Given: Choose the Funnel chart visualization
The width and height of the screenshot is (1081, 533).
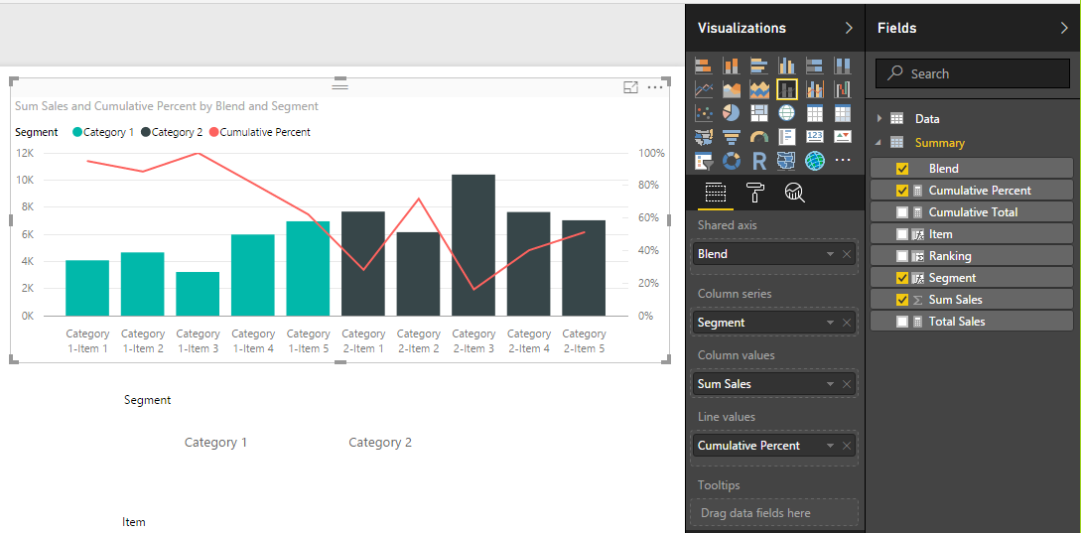Looking at the screenshot, I should coord(731,137).
